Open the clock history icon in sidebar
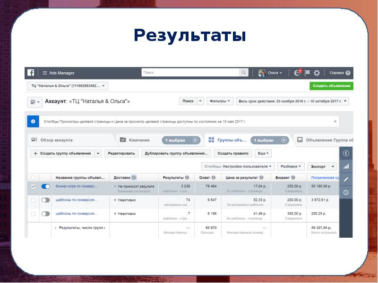 346,192
